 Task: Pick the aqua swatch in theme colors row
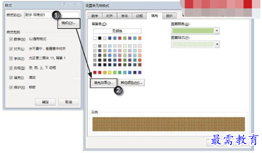tap(135, 38)
